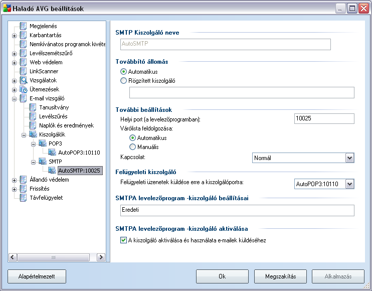Expand the Web védelem node

[x=14, y=63]
